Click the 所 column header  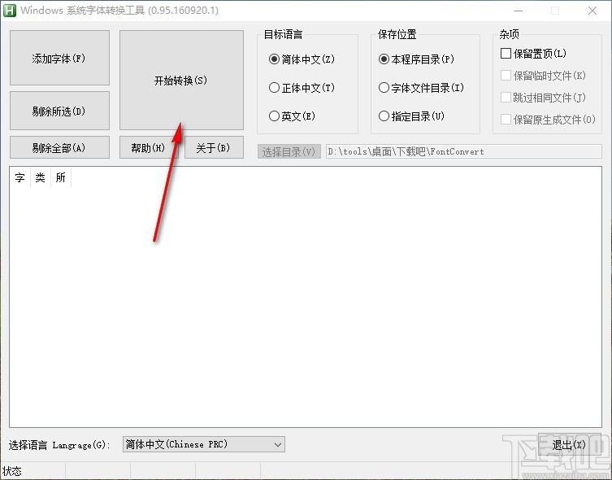(x=60, y=177)
